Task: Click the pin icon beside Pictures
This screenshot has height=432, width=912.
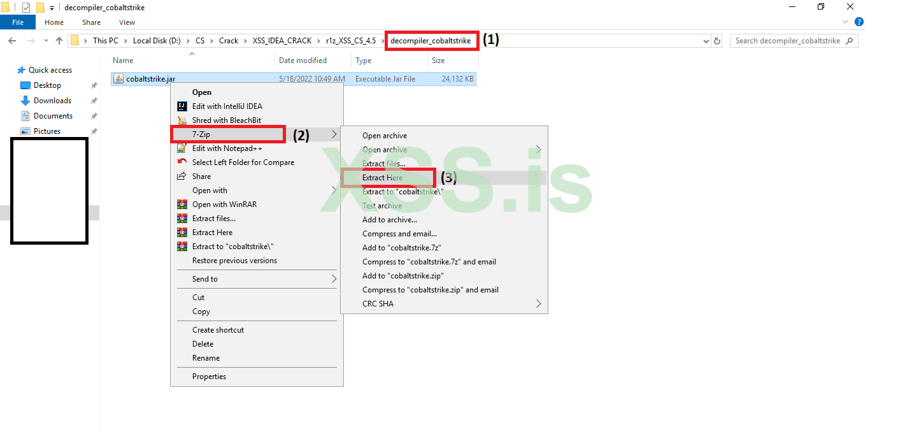Action: coord(94,131)
